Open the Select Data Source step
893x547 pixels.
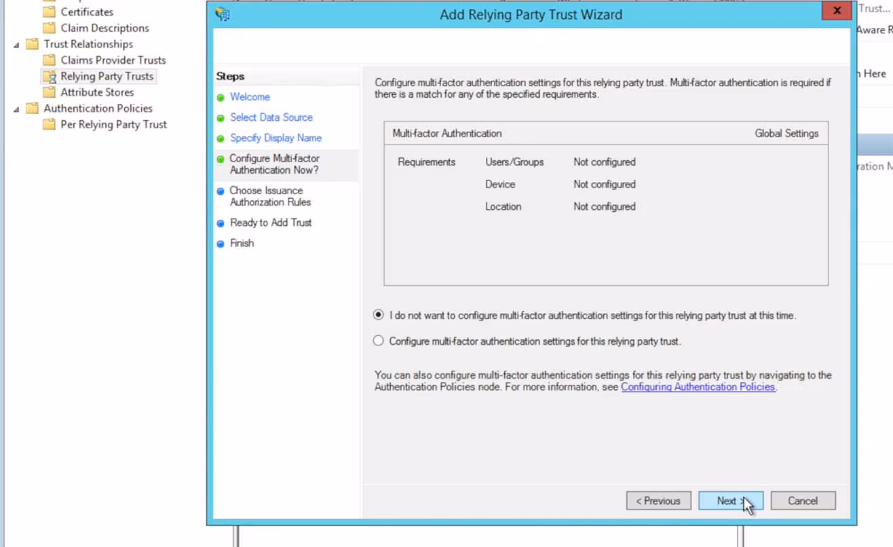point(271,117)
